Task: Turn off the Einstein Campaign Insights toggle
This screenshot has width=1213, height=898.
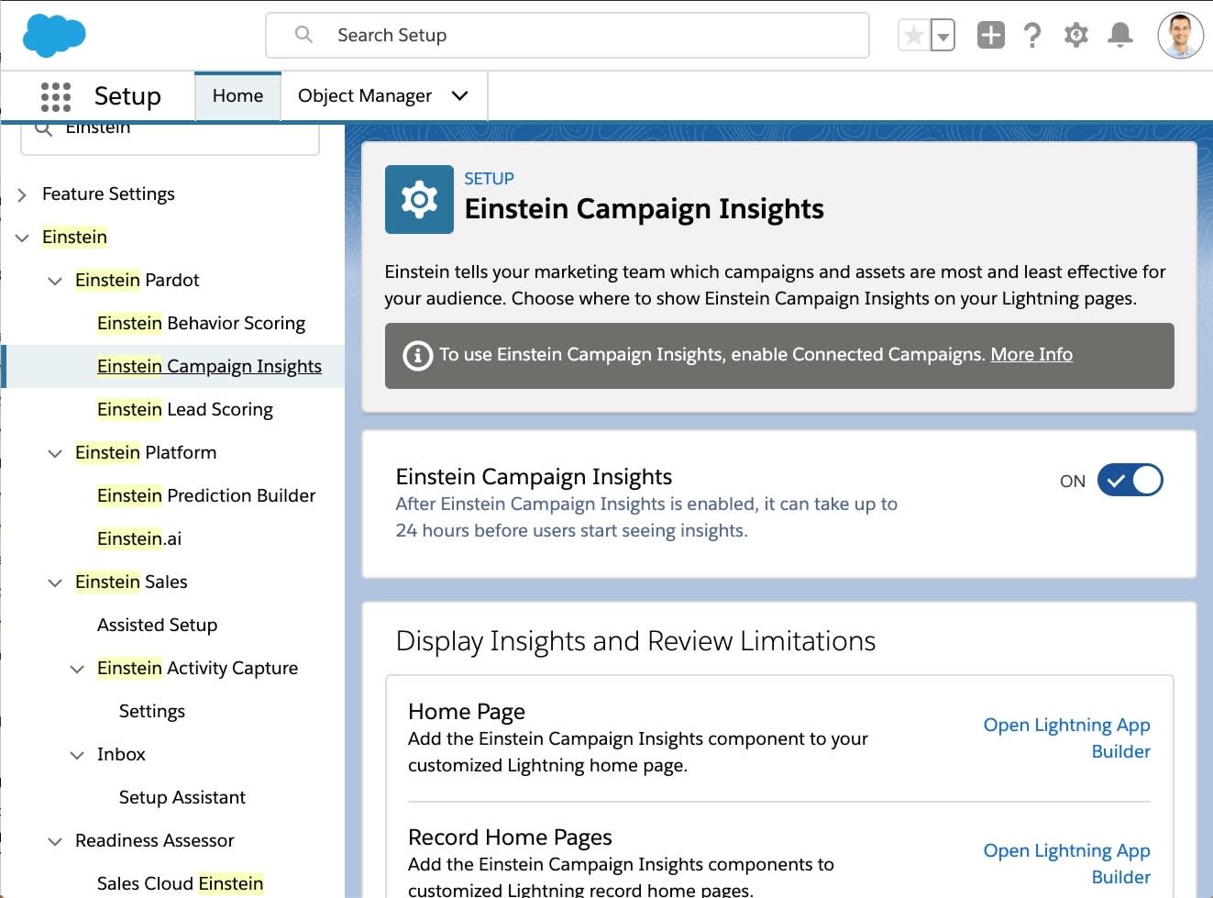Action: pyautogui.click(x=1130, y=480)
